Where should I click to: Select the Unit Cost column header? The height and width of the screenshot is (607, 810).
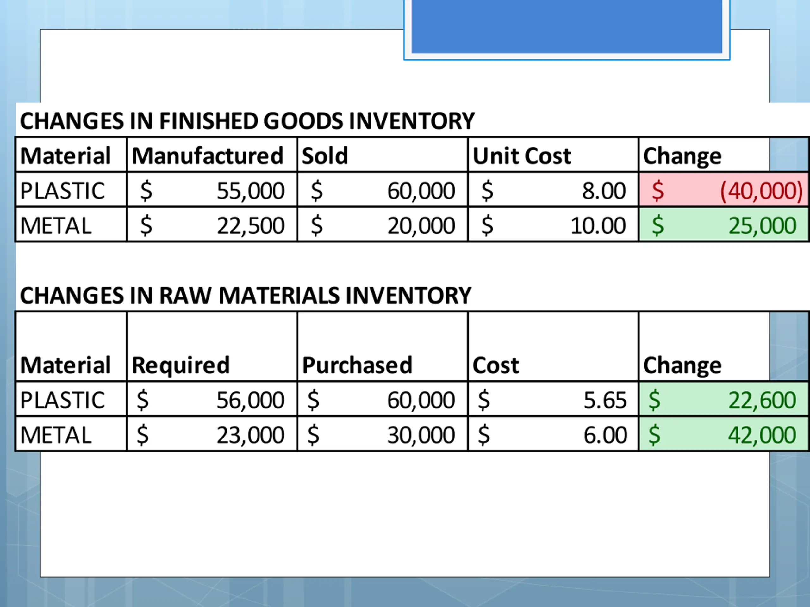click(x=522, y=156)
